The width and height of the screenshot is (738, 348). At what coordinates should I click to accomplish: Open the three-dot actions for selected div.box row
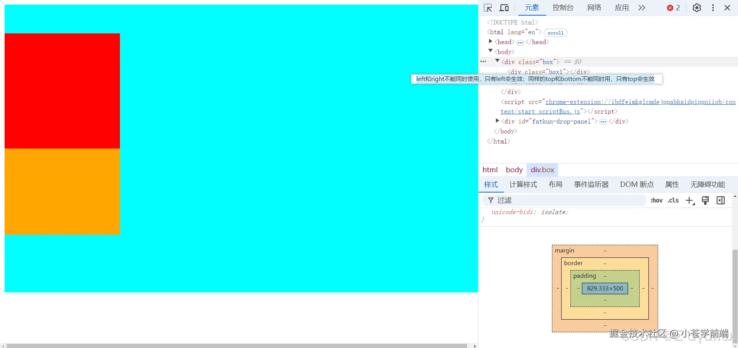(483, 61)
